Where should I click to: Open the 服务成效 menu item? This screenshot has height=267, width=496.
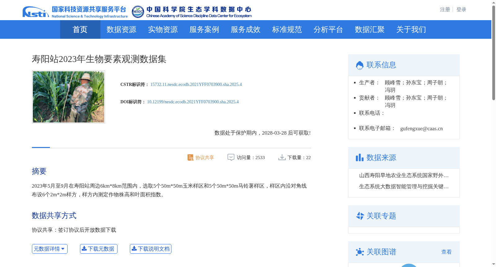(246, 29)
